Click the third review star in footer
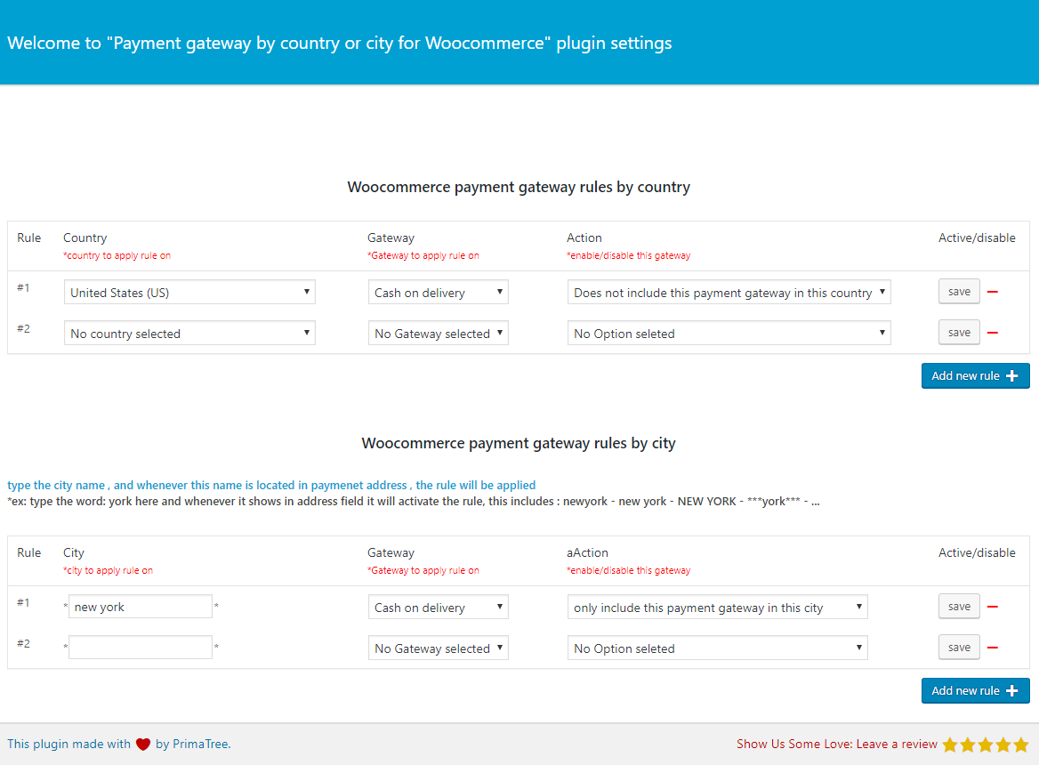This screenshot has width=1039, height=765. pos(986,745)
